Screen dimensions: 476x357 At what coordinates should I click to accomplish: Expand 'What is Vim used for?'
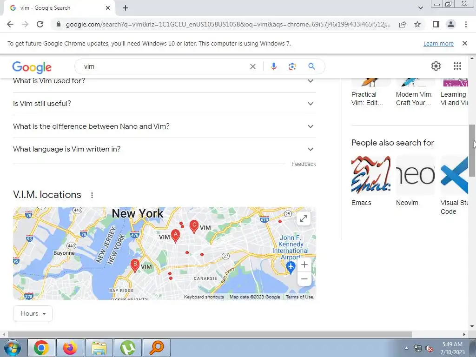click(164, 81)
